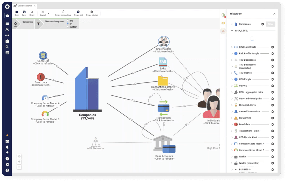Image resolution: width=287 pixels, height=182 pixels.
Task: Toggle the eye visibility panel icon
Action: (223, 23)
